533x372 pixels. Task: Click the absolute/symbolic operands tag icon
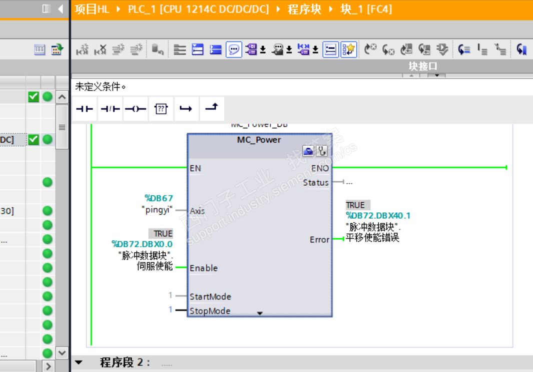coord(251,50)
